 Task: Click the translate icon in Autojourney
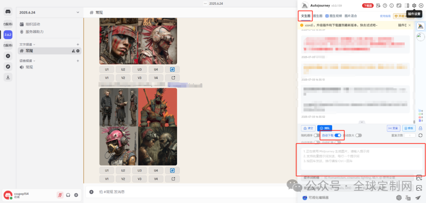click(408, 197)
